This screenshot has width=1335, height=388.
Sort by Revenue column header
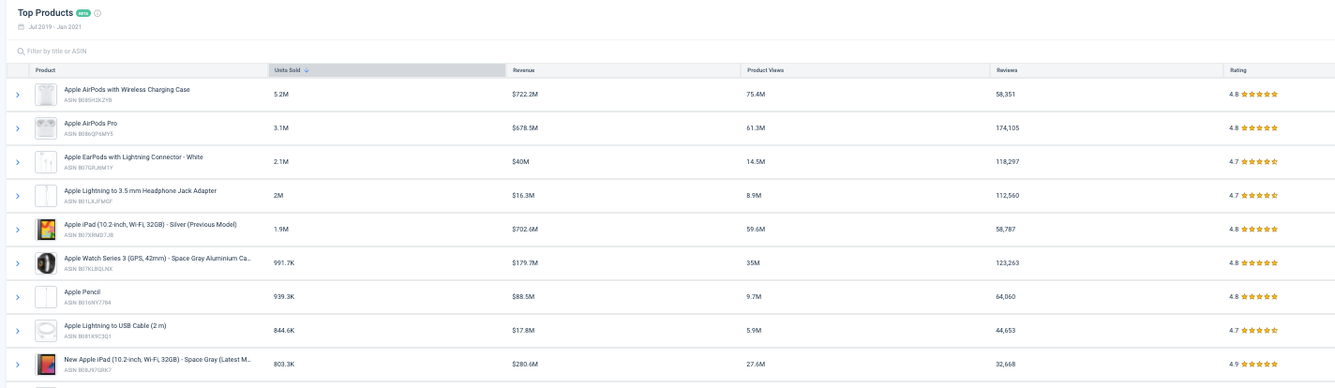click(x=623, y=70)
